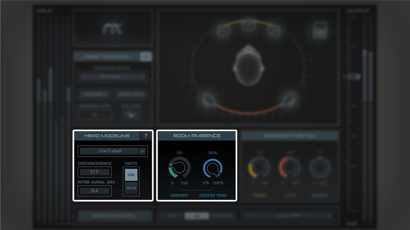This screenshot has height=230, width=410.
Task: Click the rear left speaker icon
Action: (x=208, y=99)
